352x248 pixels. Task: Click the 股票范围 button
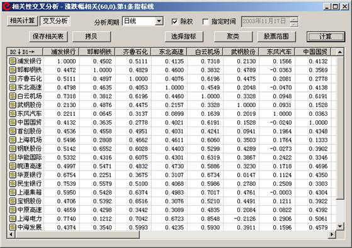(x=276, y=37)
